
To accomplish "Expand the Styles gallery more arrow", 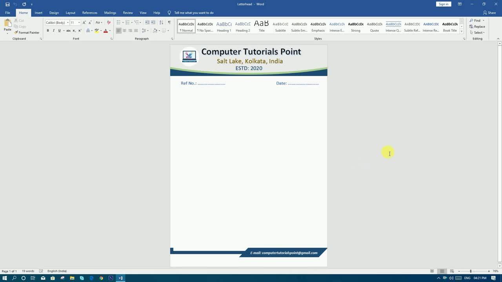I will coord(462,31).
